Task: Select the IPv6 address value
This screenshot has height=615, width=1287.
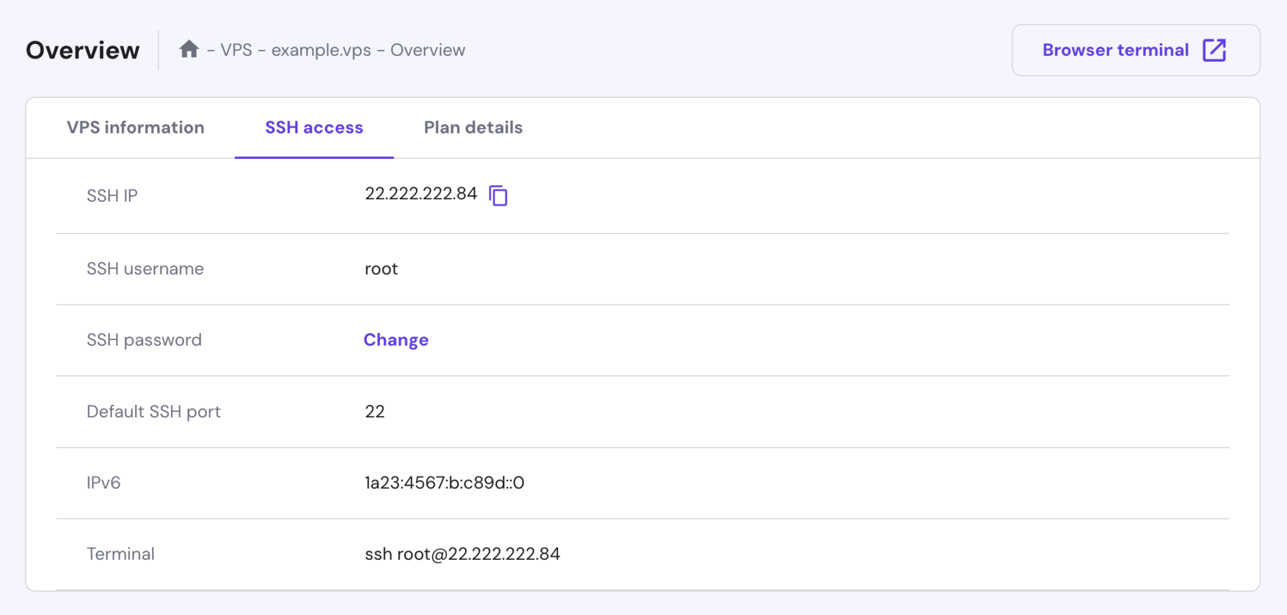Action: [444, 482]
